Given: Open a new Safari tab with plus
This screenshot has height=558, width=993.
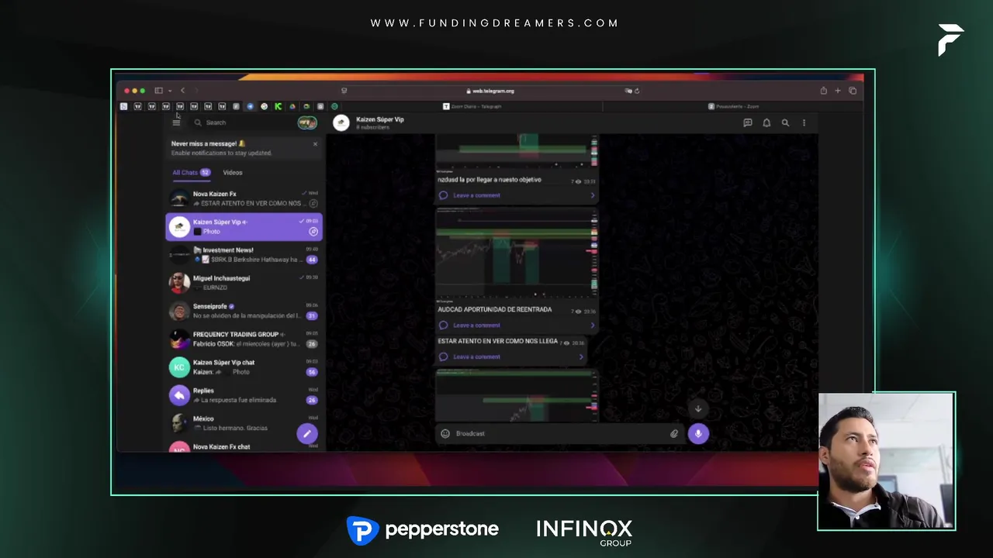Looking at the screenshot, I should (838, 91).
